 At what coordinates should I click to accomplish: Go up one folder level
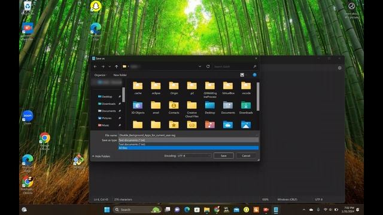(x=117, y=66)
